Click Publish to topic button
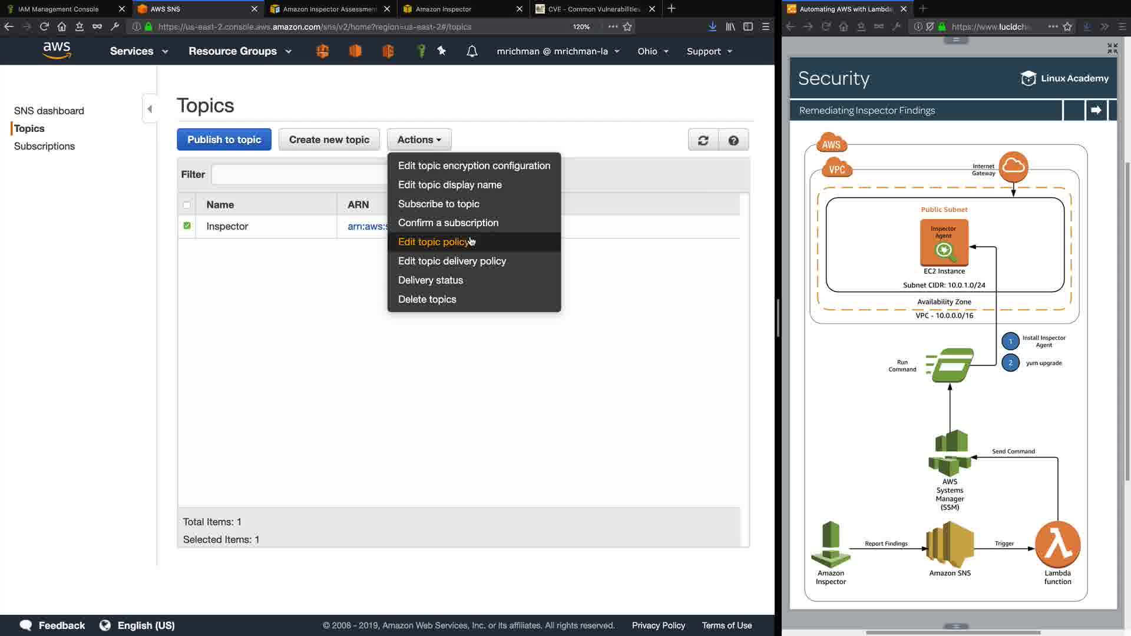This screenshot has height=636, width=1131. 224,140
